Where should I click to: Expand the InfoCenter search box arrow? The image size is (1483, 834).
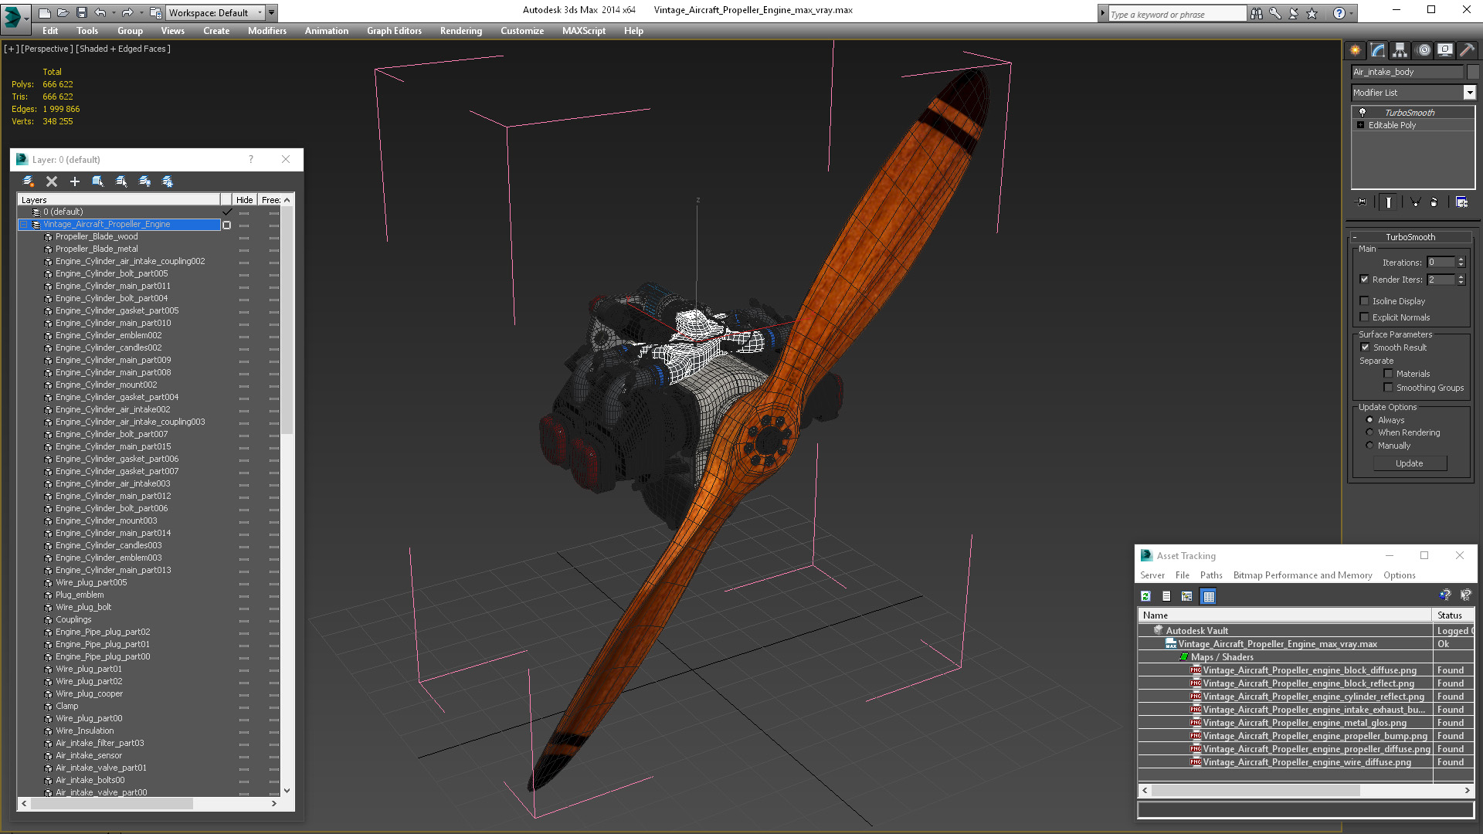coord(1102,13)
